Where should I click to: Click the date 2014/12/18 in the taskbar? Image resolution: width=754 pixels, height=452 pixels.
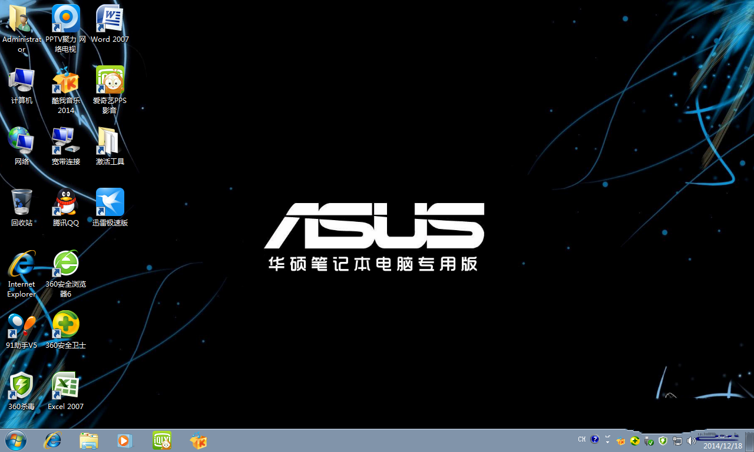click(723, 446)
